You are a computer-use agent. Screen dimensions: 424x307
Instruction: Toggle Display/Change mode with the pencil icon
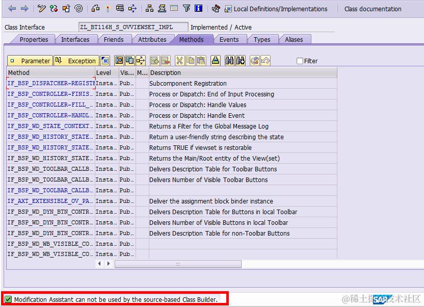(42, 9)
